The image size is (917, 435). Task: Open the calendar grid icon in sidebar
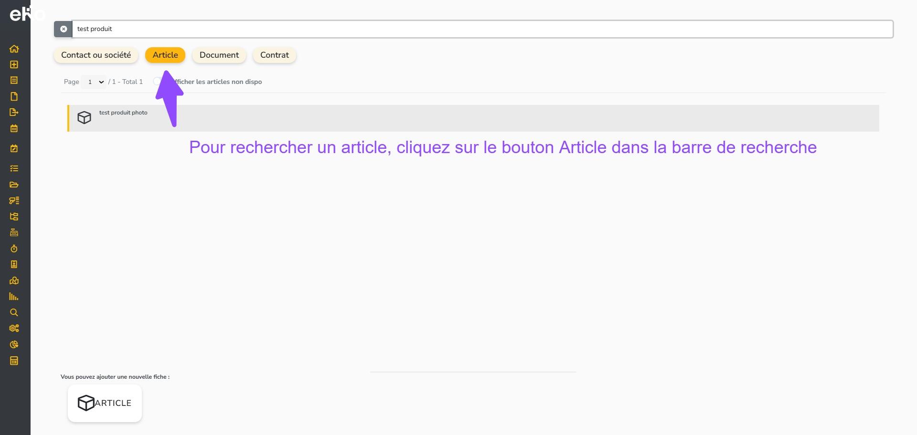[x=14, y=128]
